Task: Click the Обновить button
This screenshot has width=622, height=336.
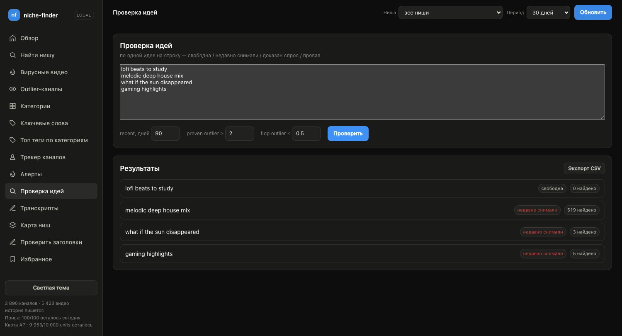Action: point(593,12)
